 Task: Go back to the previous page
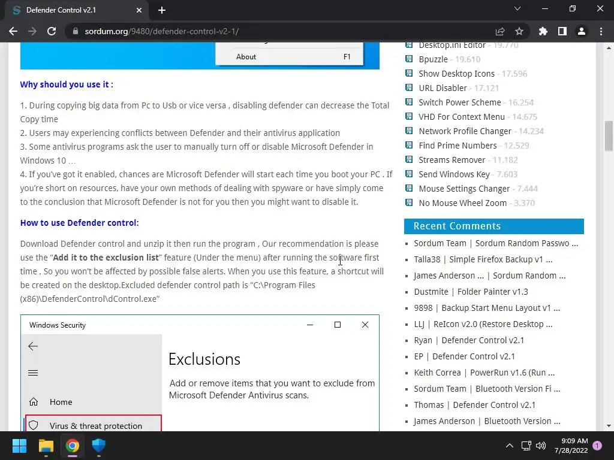click(13, 31)
